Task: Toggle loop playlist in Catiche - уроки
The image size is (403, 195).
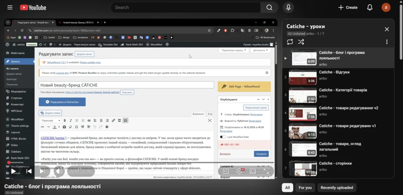Action: coord(290,42)
